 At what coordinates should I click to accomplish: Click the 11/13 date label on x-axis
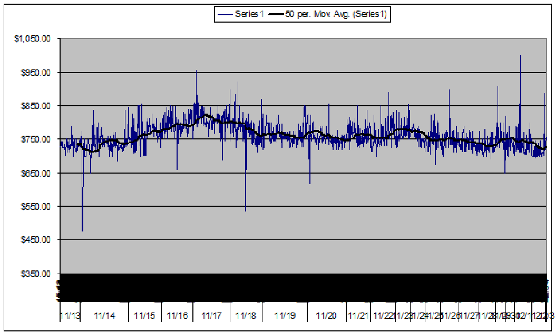pos(70,315)
